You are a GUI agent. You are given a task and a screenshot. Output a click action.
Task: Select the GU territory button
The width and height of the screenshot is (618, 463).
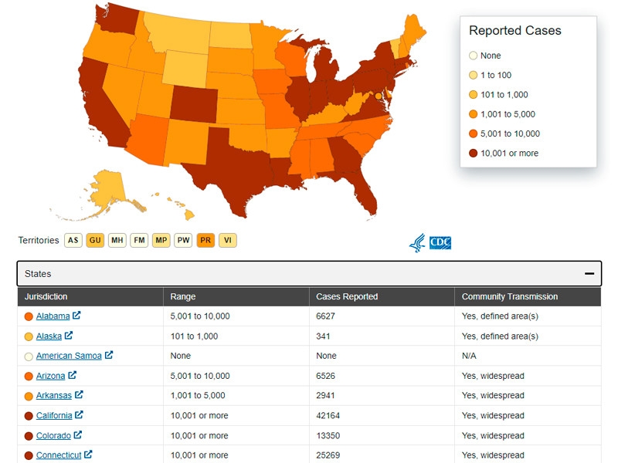[95, 240]
